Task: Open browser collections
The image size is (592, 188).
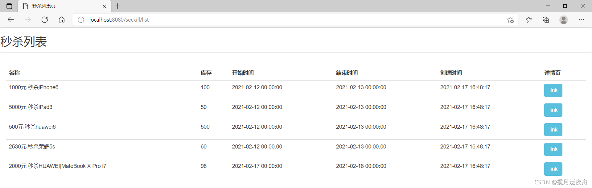Action: pyautogui.click(x=546, y=20)
